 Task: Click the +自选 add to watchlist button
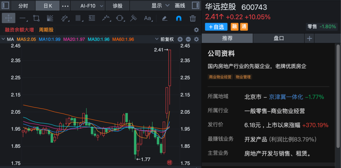(216, 27)
